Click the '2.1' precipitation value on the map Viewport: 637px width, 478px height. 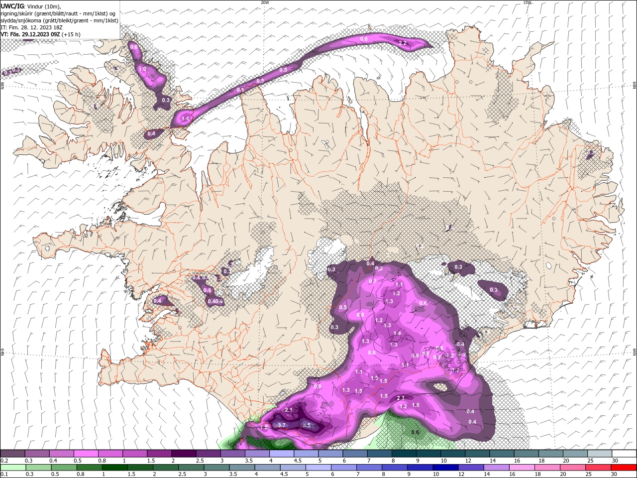coord(289,410)
